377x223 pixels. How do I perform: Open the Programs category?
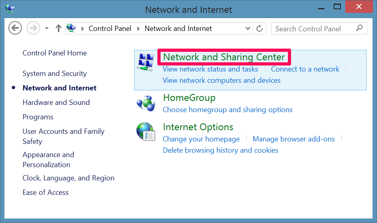[38, 117]
